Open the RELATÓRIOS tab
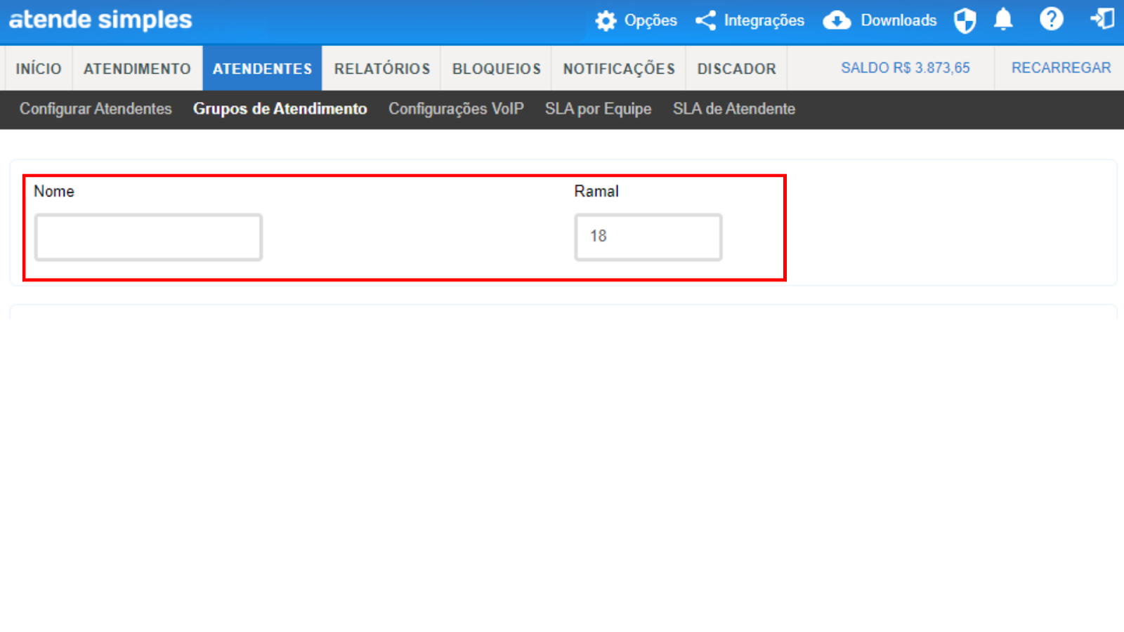 click(x=381, y=68)
